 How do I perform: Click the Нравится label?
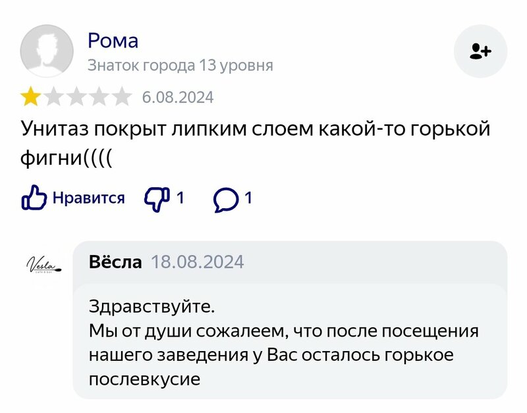(x=89, y=198)
